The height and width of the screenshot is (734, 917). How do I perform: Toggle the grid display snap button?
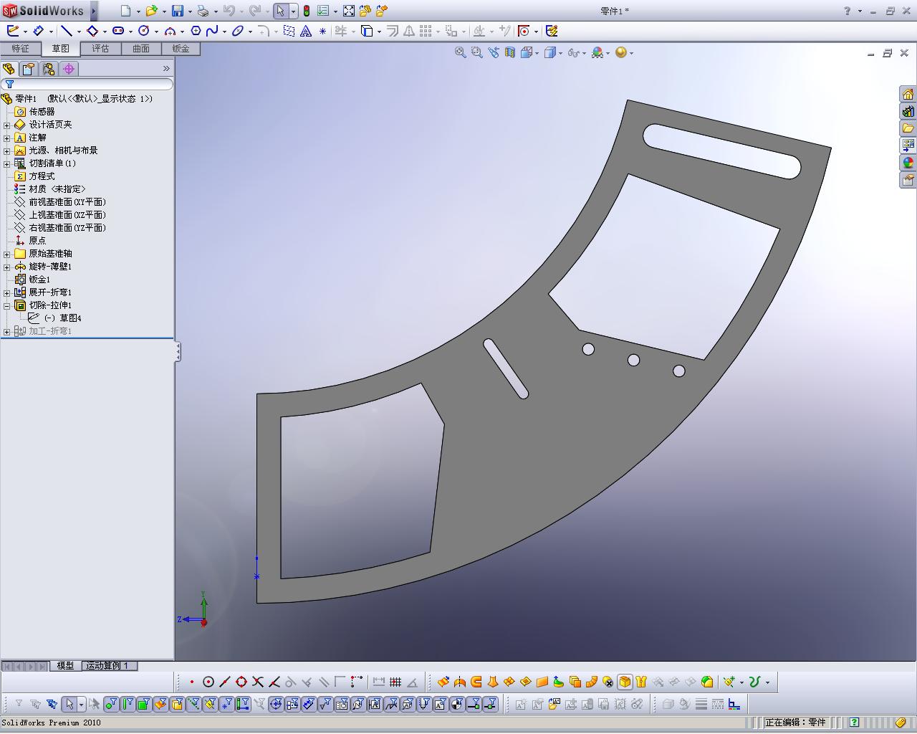tap(395, 682)
